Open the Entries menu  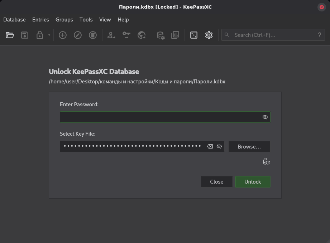point(40,20)
